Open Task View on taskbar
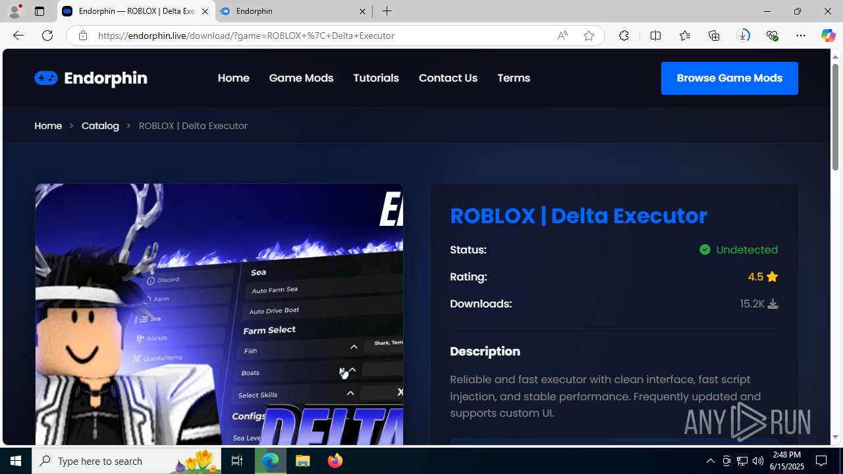The image size is (843, 474). [x=237, y=461]
